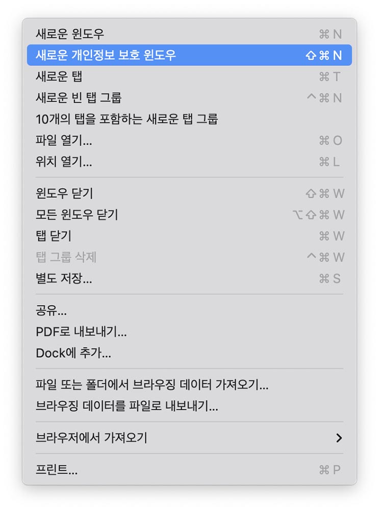Click the disabled 탭 그룹 삭제 item
Screen dimensions: 379x511
pos(189,258)
